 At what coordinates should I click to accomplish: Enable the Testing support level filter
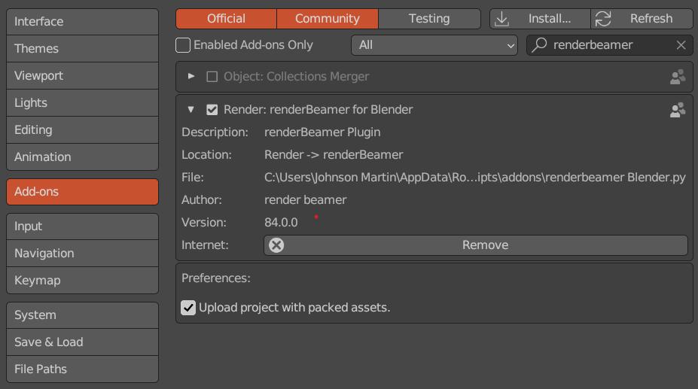coord(429,19)
